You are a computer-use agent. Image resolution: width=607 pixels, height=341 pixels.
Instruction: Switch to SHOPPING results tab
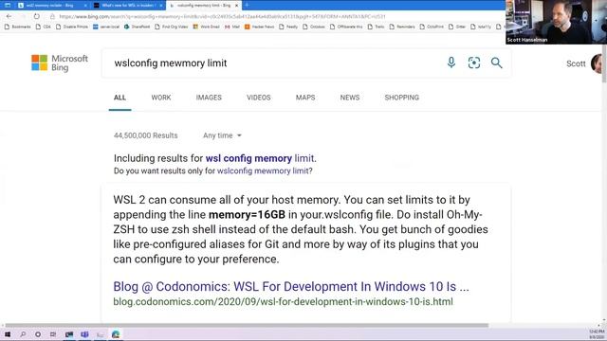pyautogui.click(x=402, y=98)
